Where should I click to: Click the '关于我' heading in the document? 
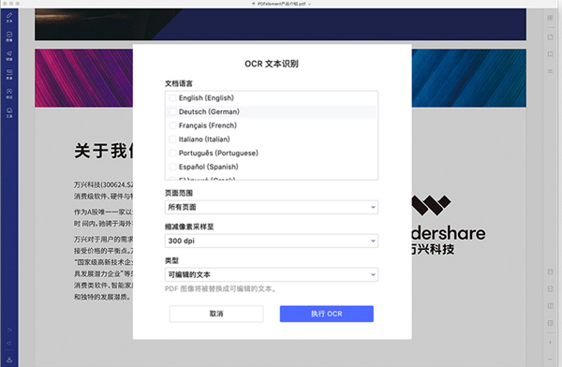104,151
